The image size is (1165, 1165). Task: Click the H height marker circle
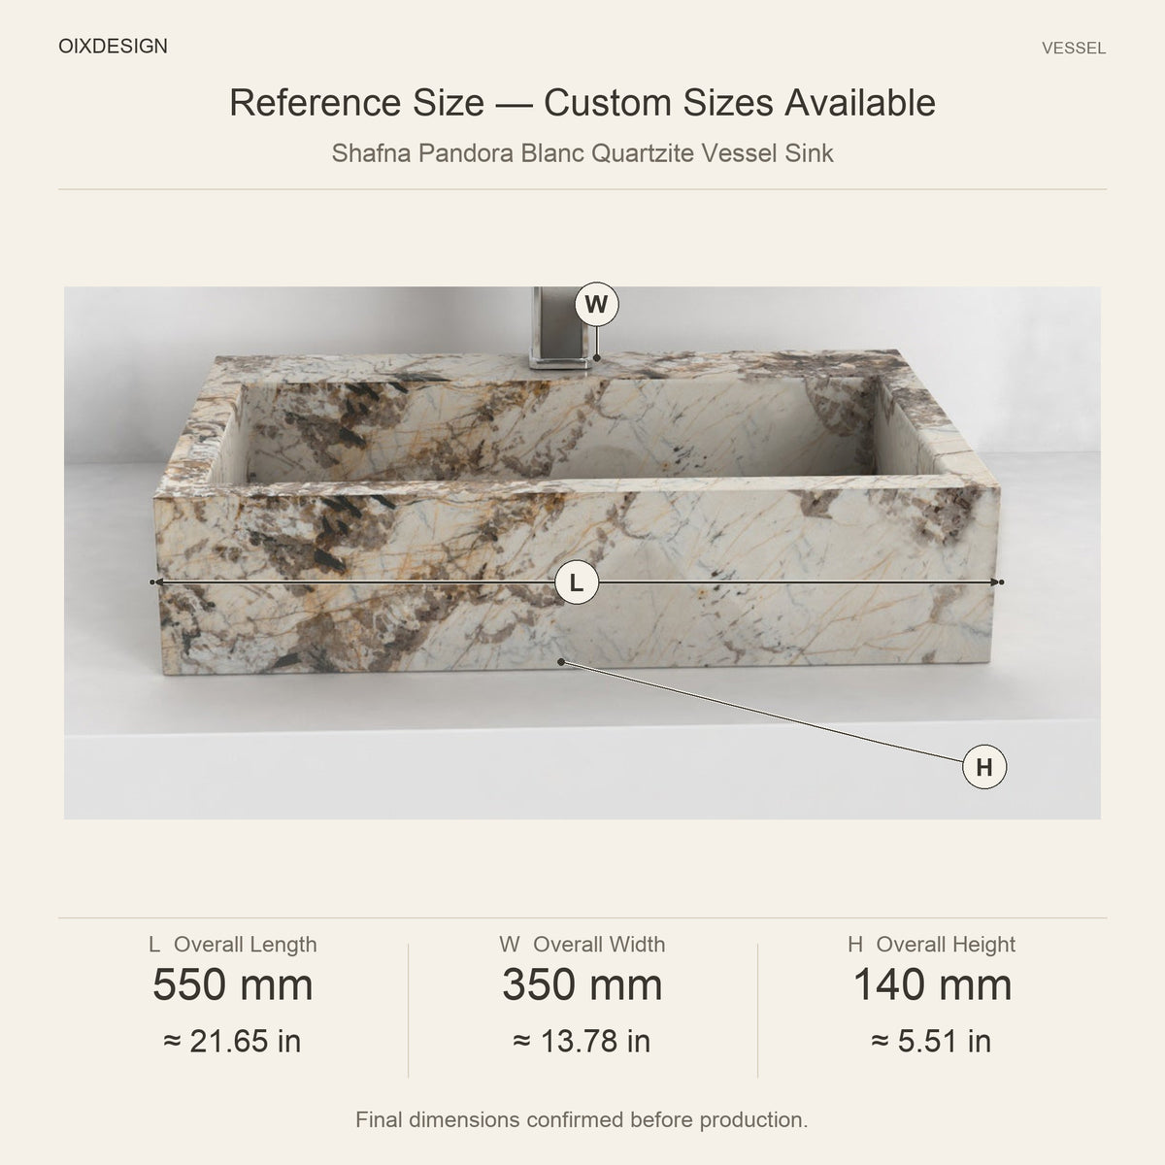(984, 767)
